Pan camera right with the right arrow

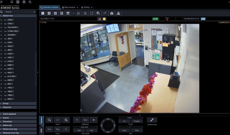coord(115,125)
